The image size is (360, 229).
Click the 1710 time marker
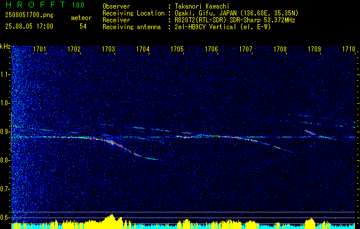349,49
